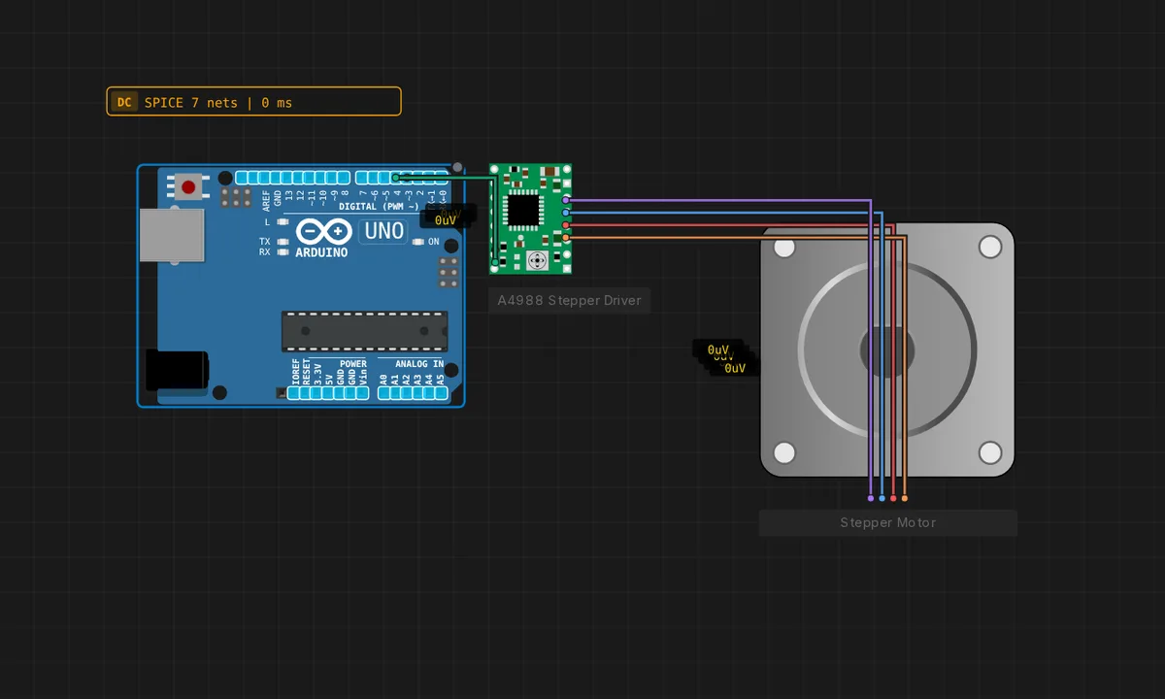Select Arduino analog pin A5
The height and width of the screenshot is (699, 1165).
click(x=441, y=393)
